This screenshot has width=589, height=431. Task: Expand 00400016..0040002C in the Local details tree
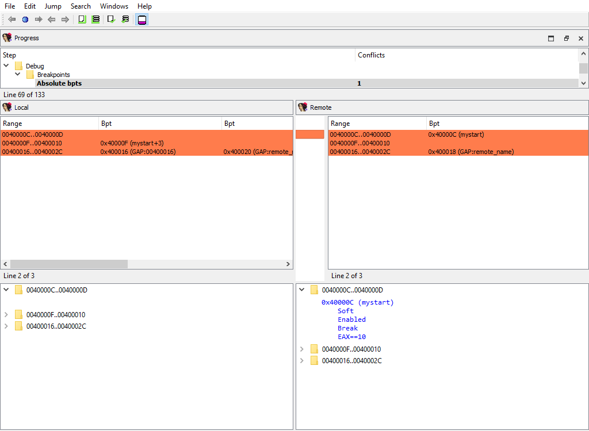click(x=6, y=326)
